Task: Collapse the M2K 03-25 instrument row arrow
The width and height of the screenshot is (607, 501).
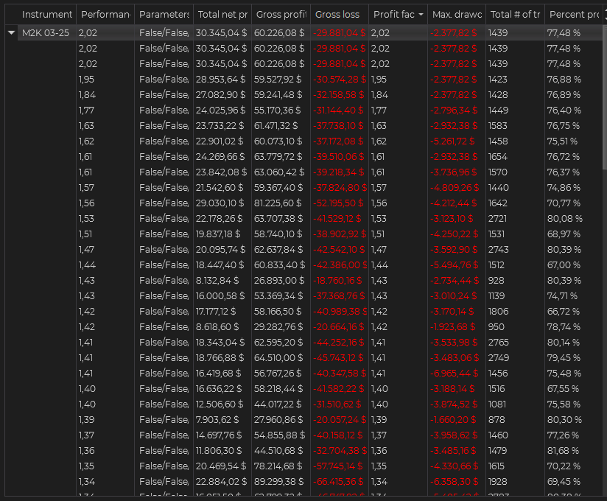Action: (11, 32)
